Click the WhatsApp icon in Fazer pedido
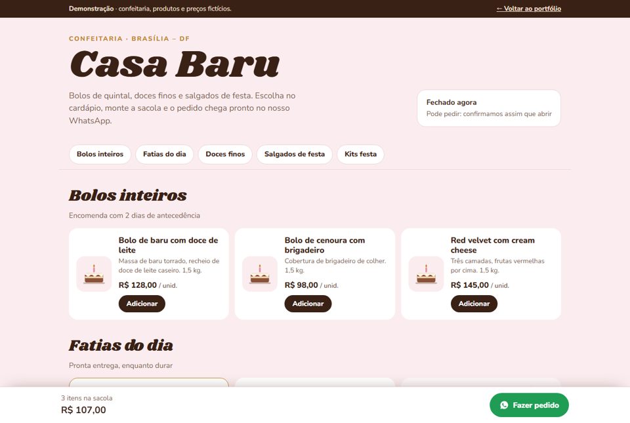The height and width of the screenshot is (423, 630). 504,405
